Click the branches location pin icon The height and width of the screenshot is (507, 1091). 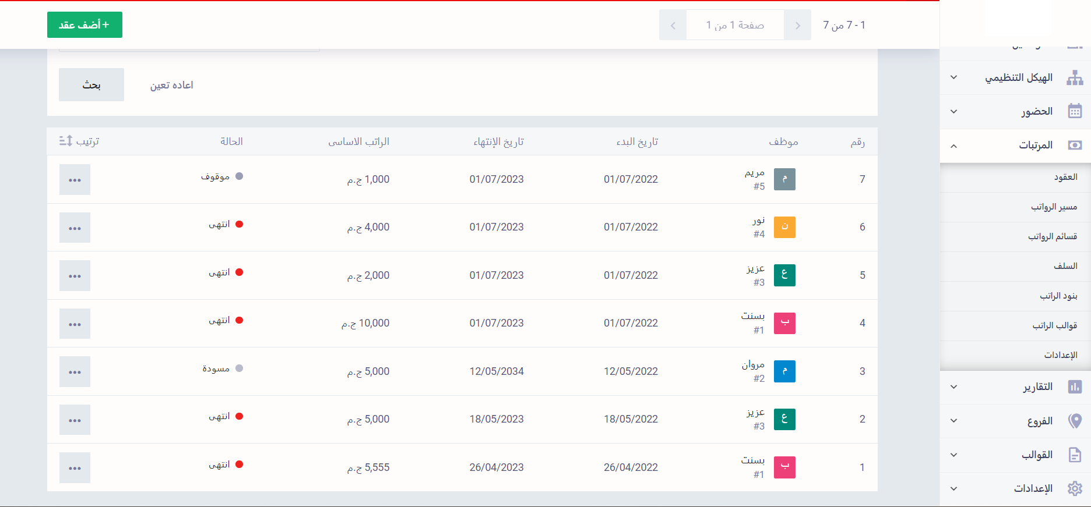point(1075,421)
